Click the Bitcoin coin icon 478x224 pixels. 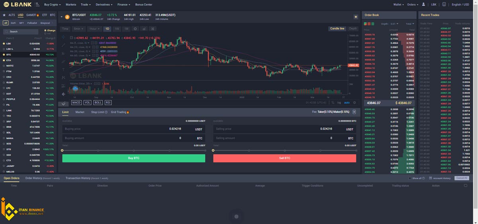[x=67, y=17]
